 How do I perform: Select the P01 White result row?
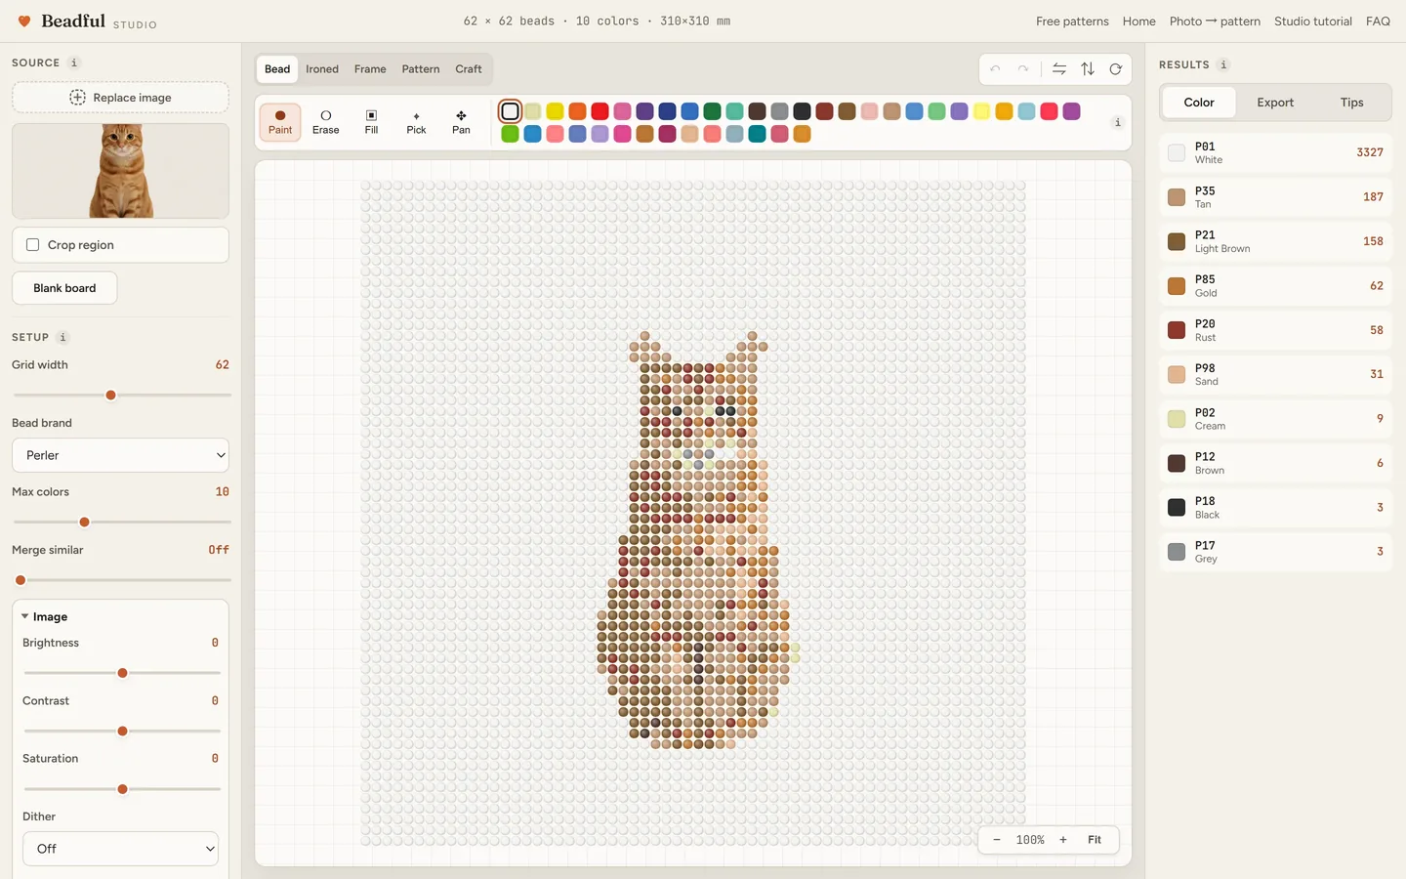[x=1275, y=152]
